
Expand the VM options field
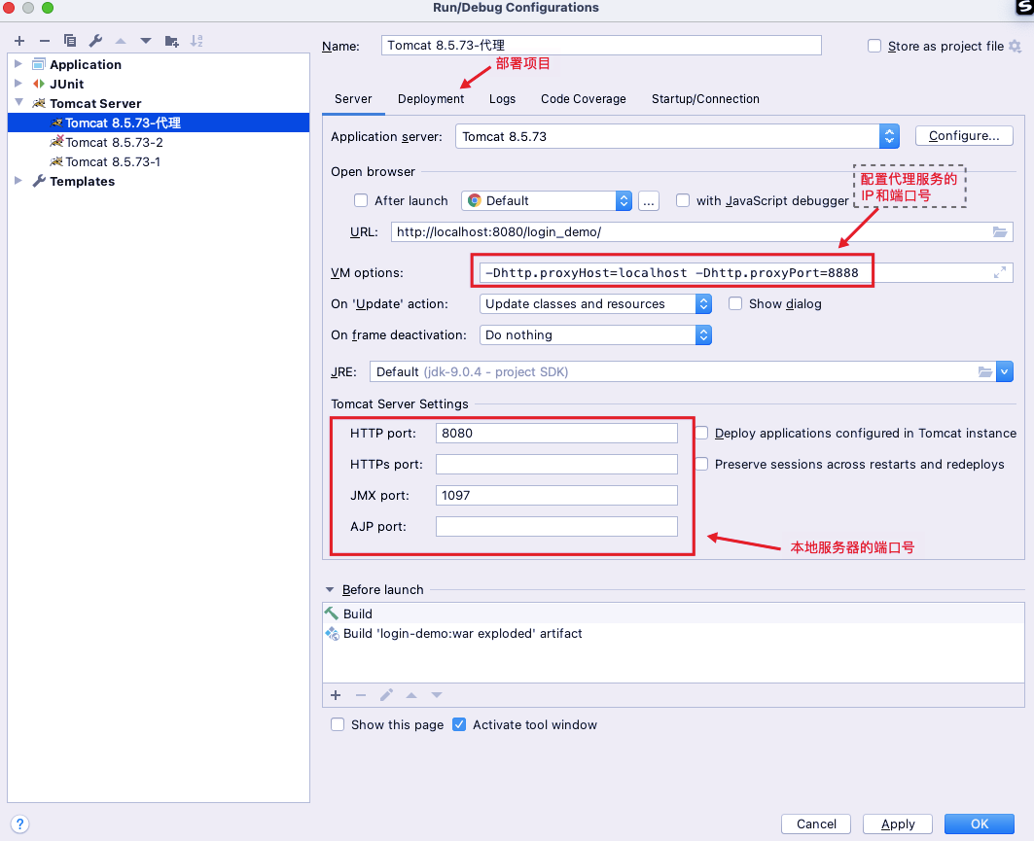tap(1000, 272)
